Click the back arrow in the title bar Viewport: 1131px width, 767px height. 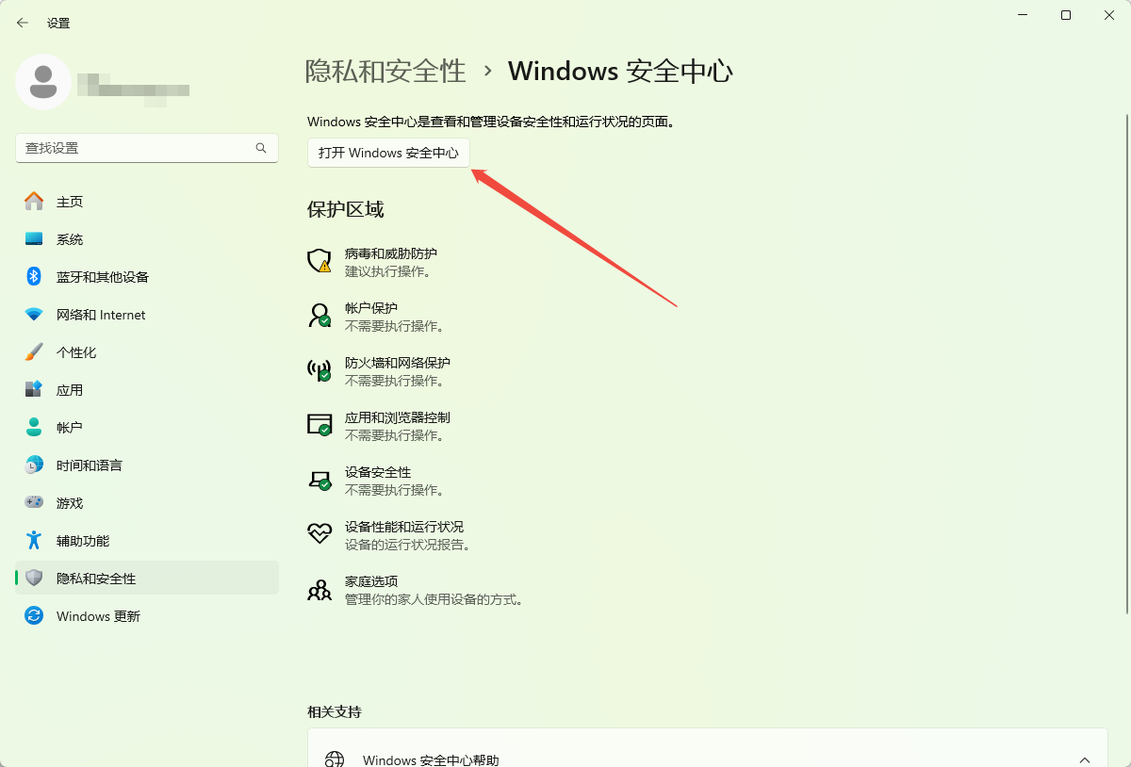pyautogui.click(x=23, y=23)
